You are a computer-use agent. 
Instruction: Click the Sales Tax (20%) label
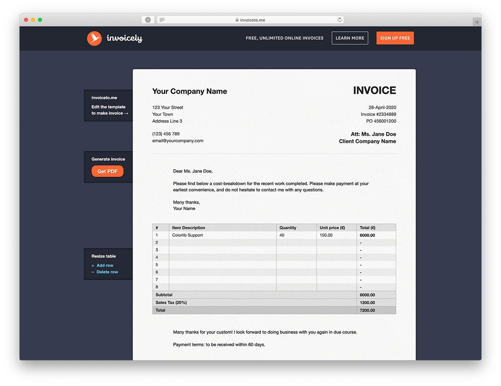tap(171, 303)
